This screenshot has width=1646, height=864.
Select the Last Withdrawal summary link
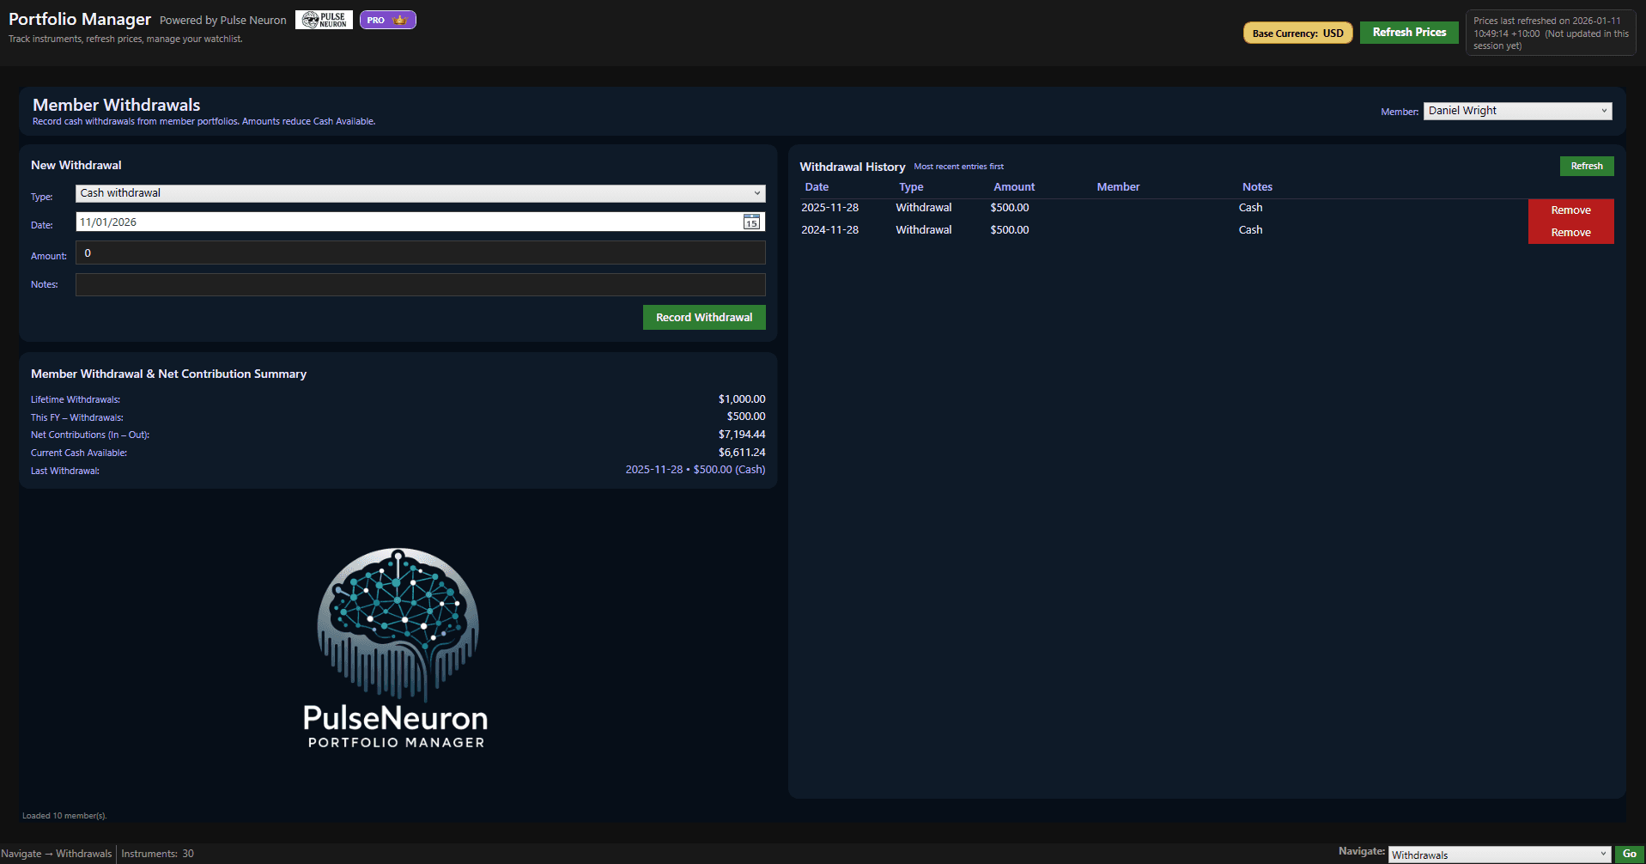tap(695, 470)
